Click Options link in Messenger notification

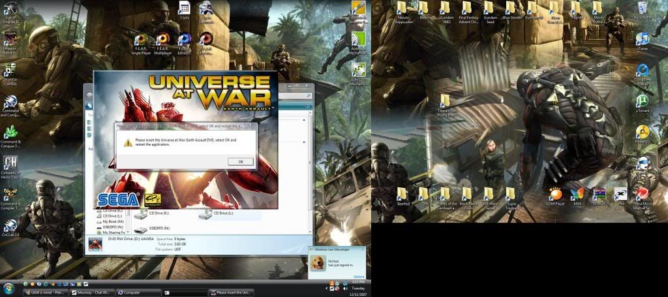(x=359, y=277)
